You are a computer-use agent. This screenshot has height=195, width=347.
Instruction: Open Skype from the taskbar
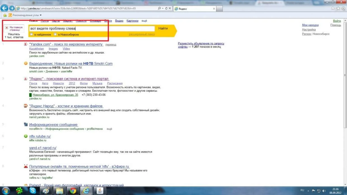33,191
